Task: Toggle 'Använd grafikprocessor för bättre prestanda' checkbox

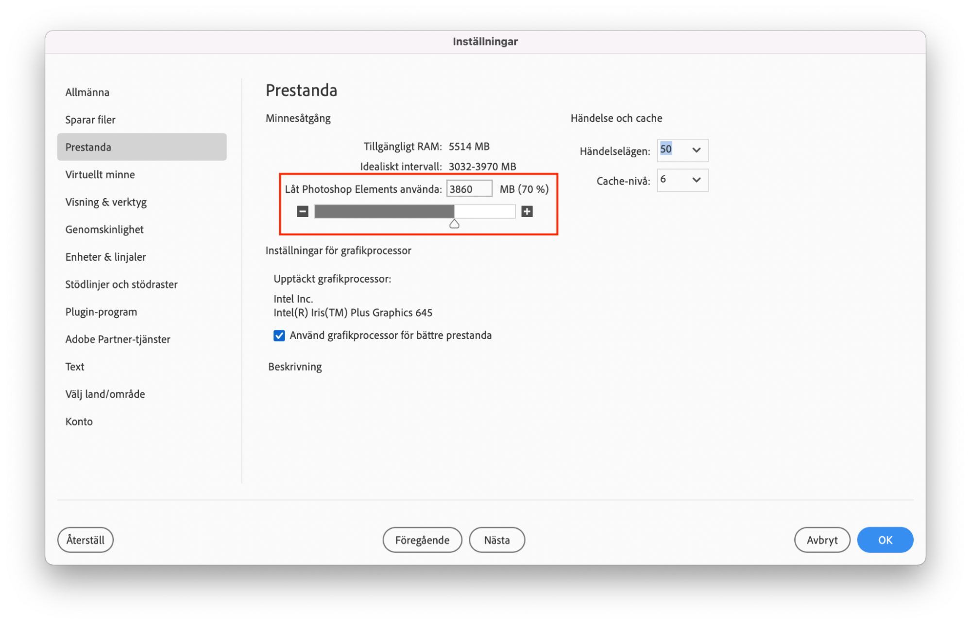Action: tap(279, 336)
